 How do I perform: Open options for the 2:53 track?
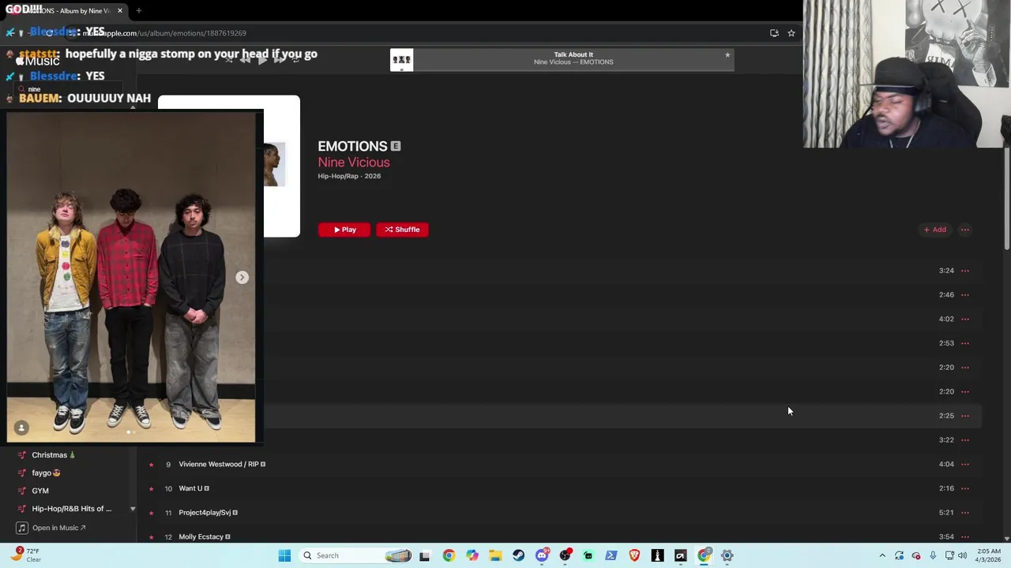tap(965, 343)
